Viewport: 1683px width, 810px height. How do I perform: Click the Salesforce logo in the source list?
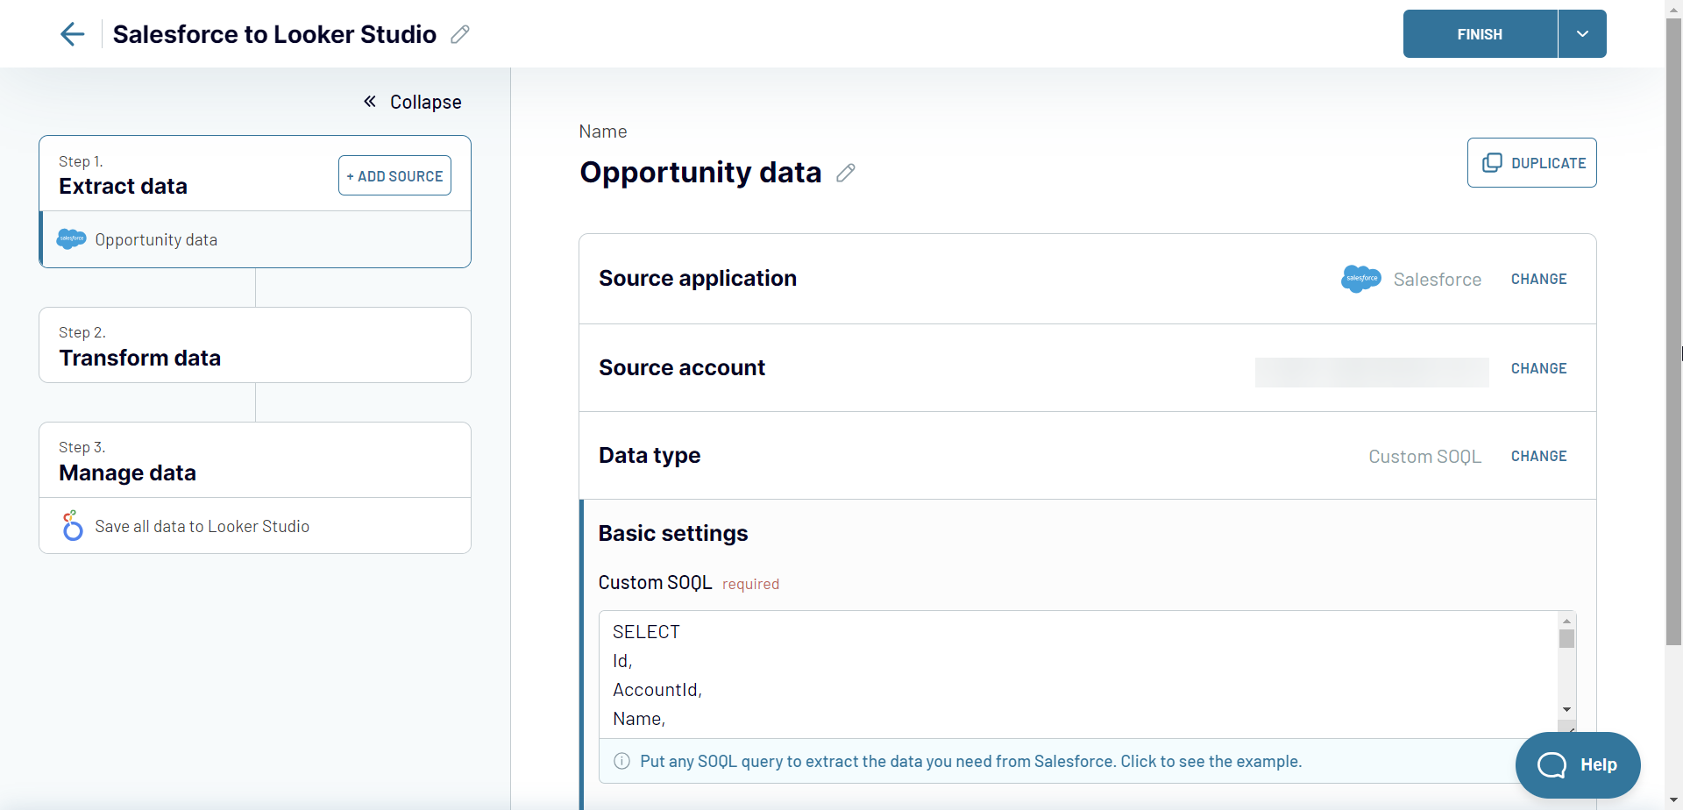[x=71, y=238]
